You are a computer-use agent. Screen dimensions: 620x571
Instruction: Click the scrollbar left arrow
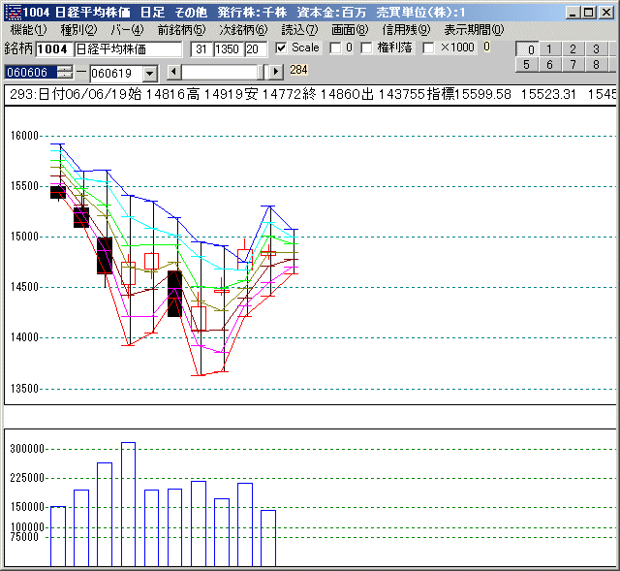173,72
